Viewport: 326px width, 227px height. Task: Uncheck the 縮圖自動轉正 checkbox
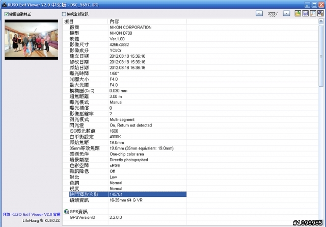(7, 14)
